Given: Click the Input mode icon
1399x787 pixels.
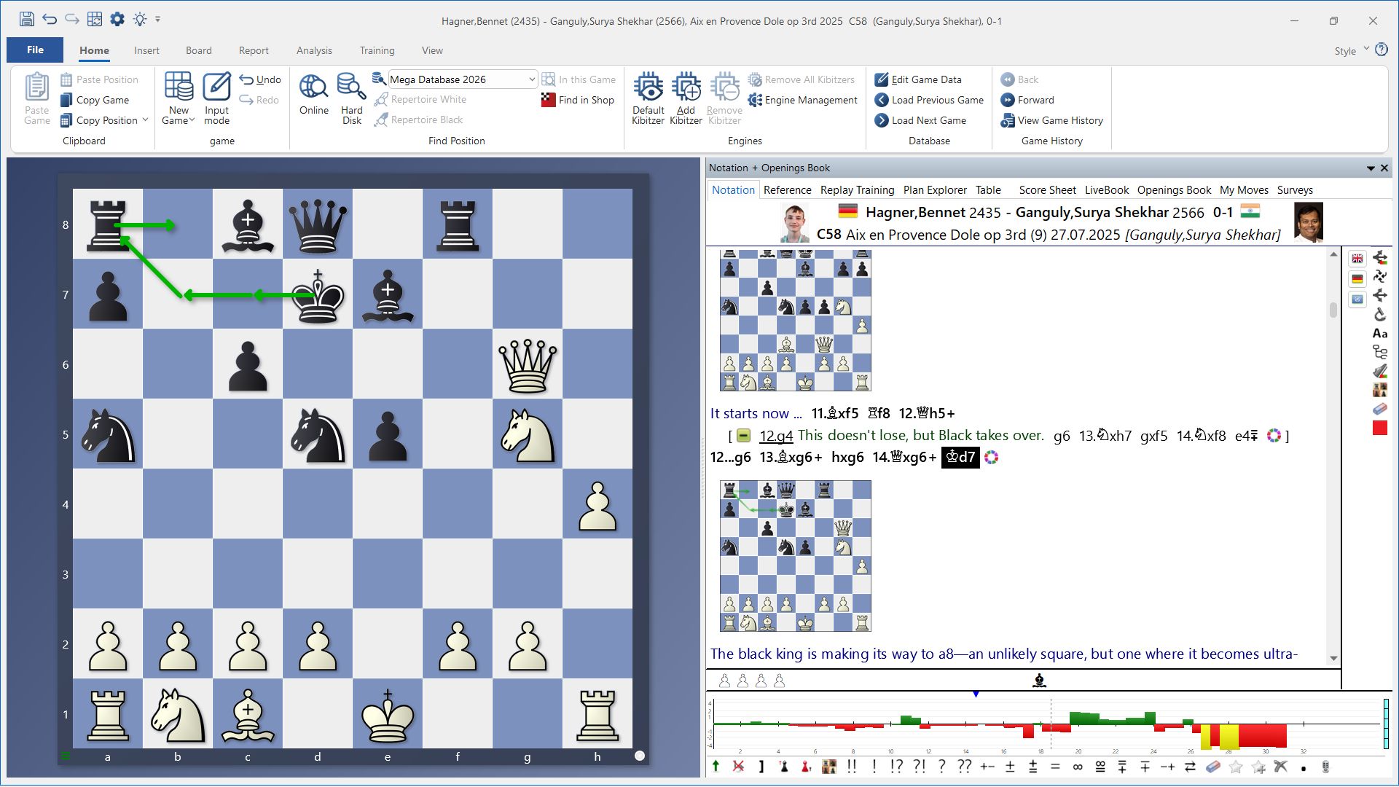Looking at the screenshot, I should pyautogui.click(x=216, y=87).
